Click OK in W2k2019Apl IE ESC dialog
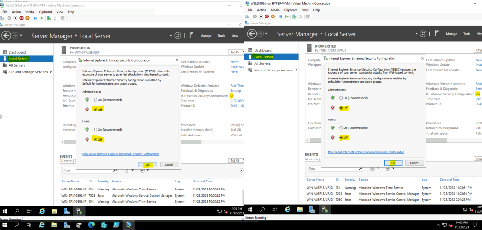The image size is (482, 230). (148, 165)
